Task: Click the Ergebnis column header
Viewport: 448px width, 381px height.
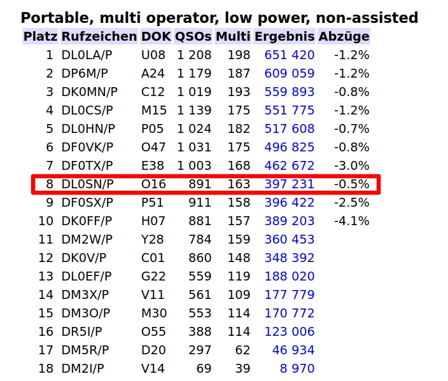Action: tap(284, 37)
